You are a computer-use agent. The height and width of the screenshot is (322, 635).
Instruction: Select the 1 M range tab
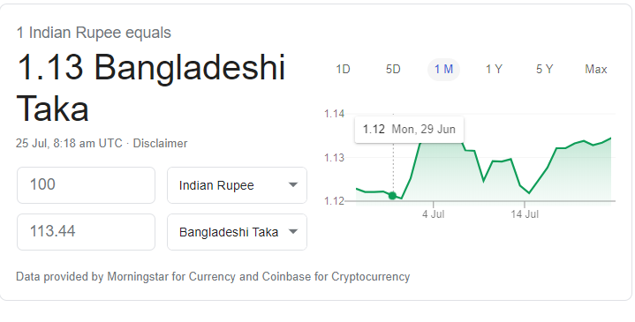pos(443,69)
